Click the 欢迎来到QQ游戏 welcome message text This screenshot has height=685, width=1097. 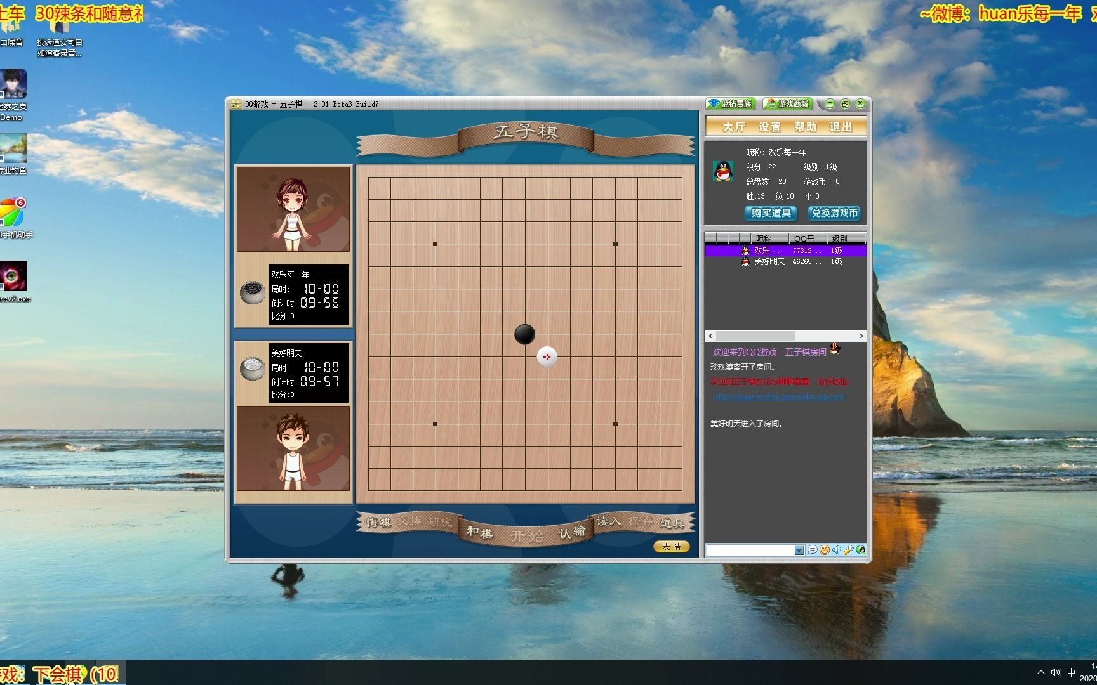tap(769, 352)
